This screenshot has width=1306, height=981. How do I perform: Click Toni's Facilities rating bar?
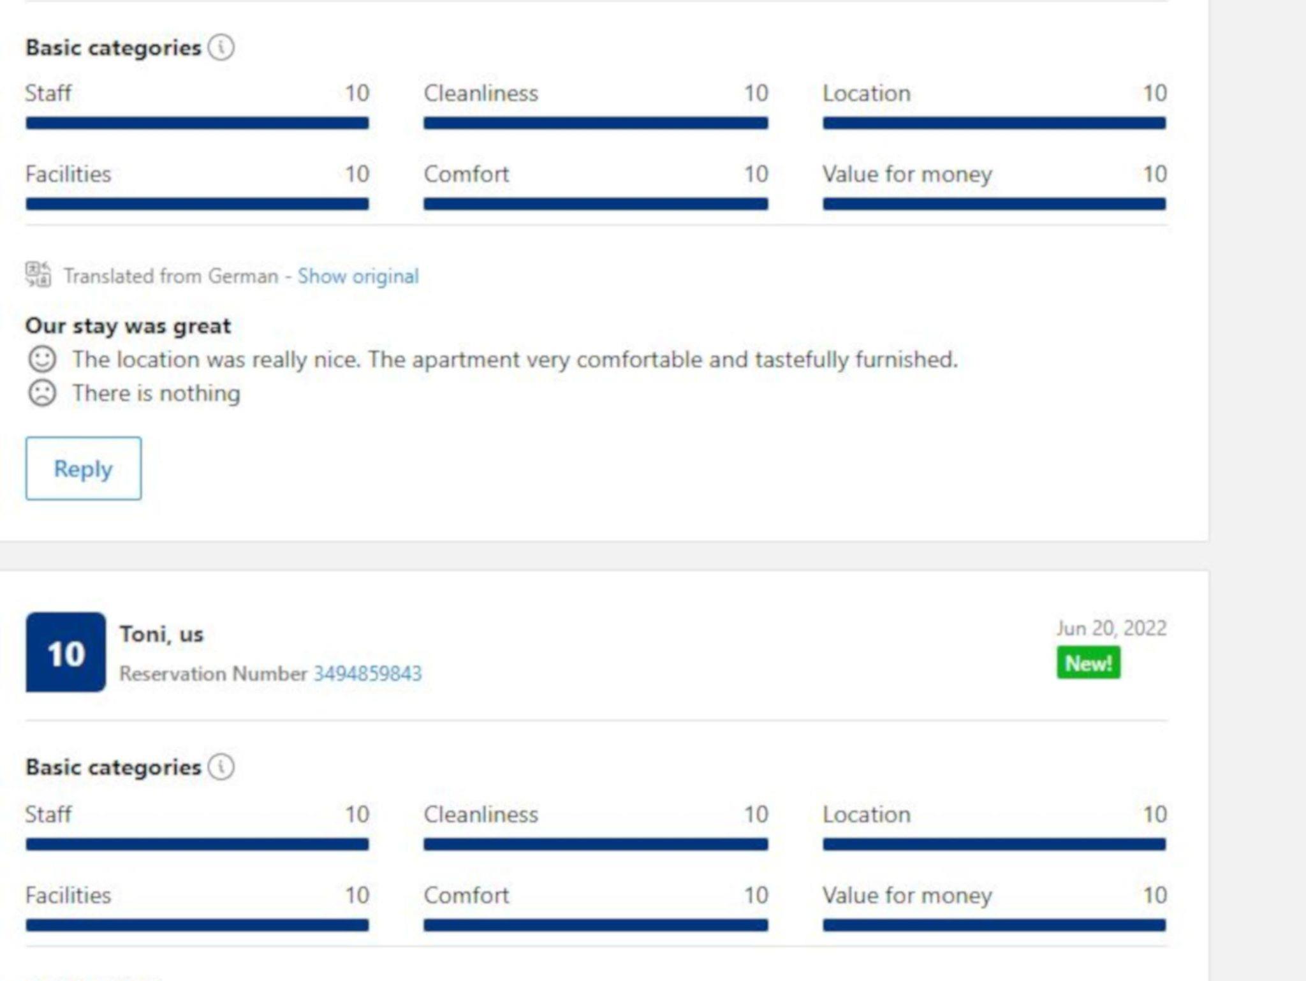point(197,925)
